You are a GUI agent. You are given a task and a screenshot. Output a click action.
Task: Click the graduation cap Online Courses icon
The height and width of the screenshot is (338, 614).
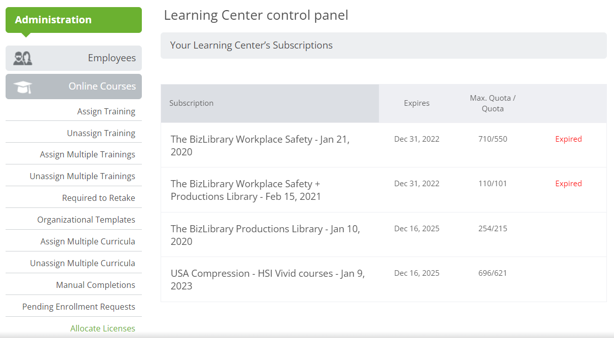point(23,87)
